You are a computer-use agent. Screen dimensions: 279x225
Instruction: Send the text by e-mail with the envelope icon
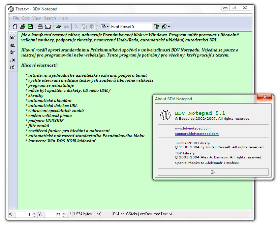[48, 27]
